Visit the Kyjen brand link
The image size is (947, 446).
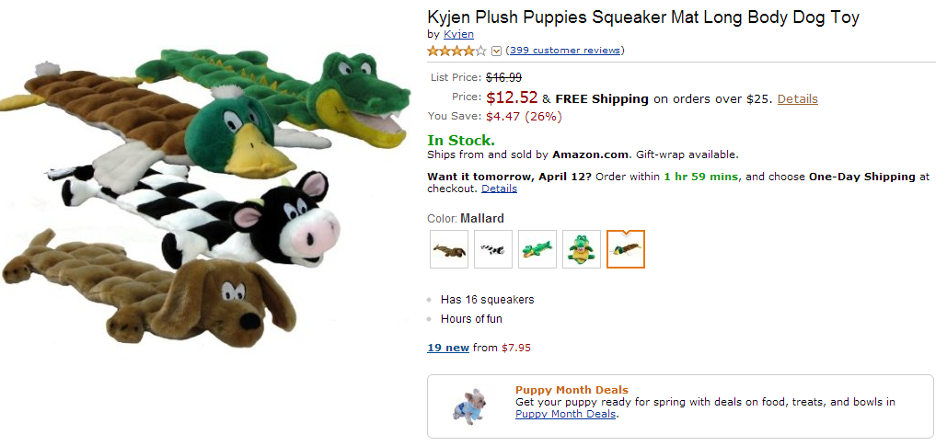(459, 34)
